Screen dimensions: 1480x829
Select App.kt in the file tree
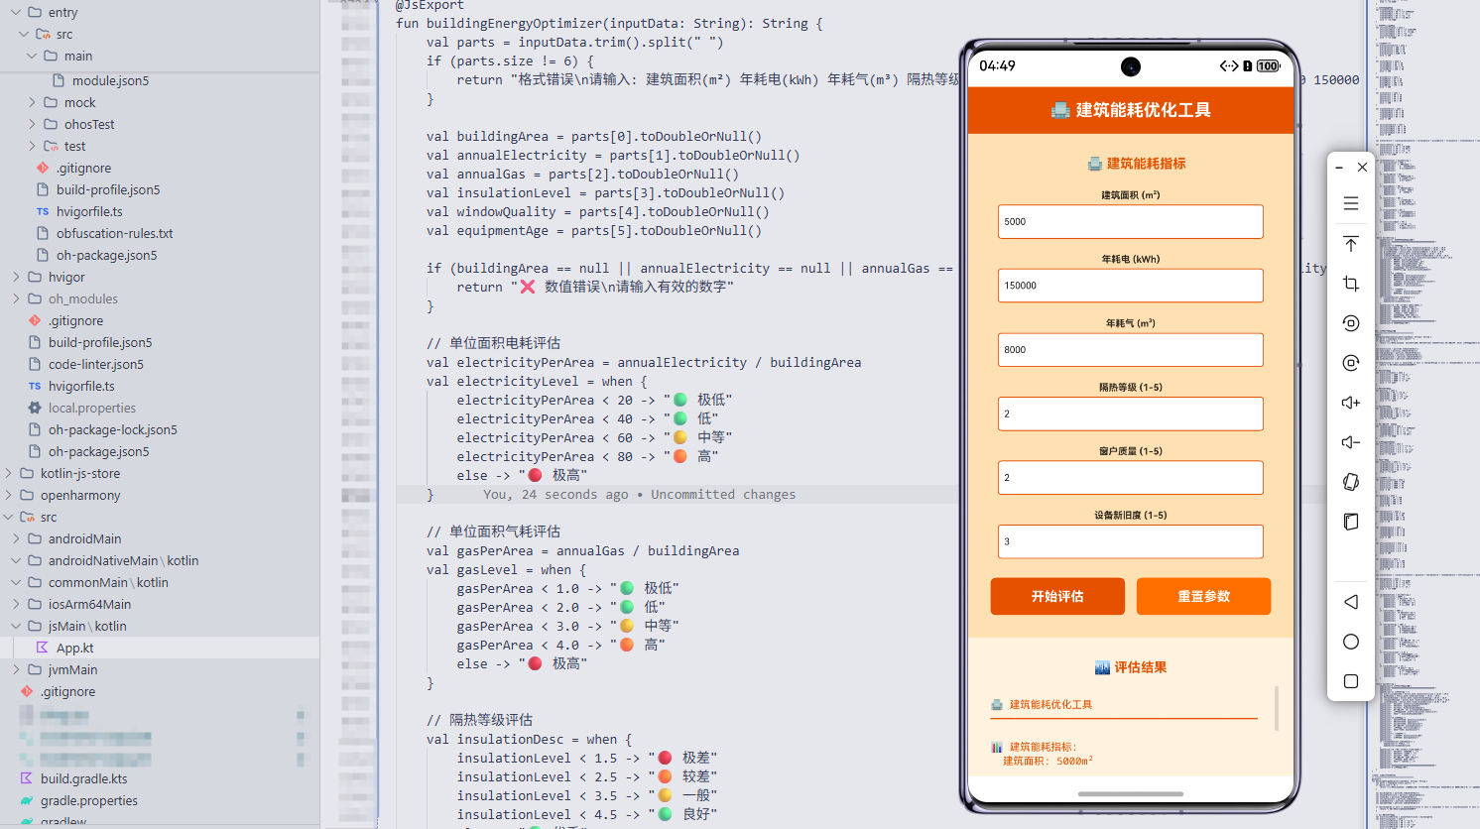[160, 648]
